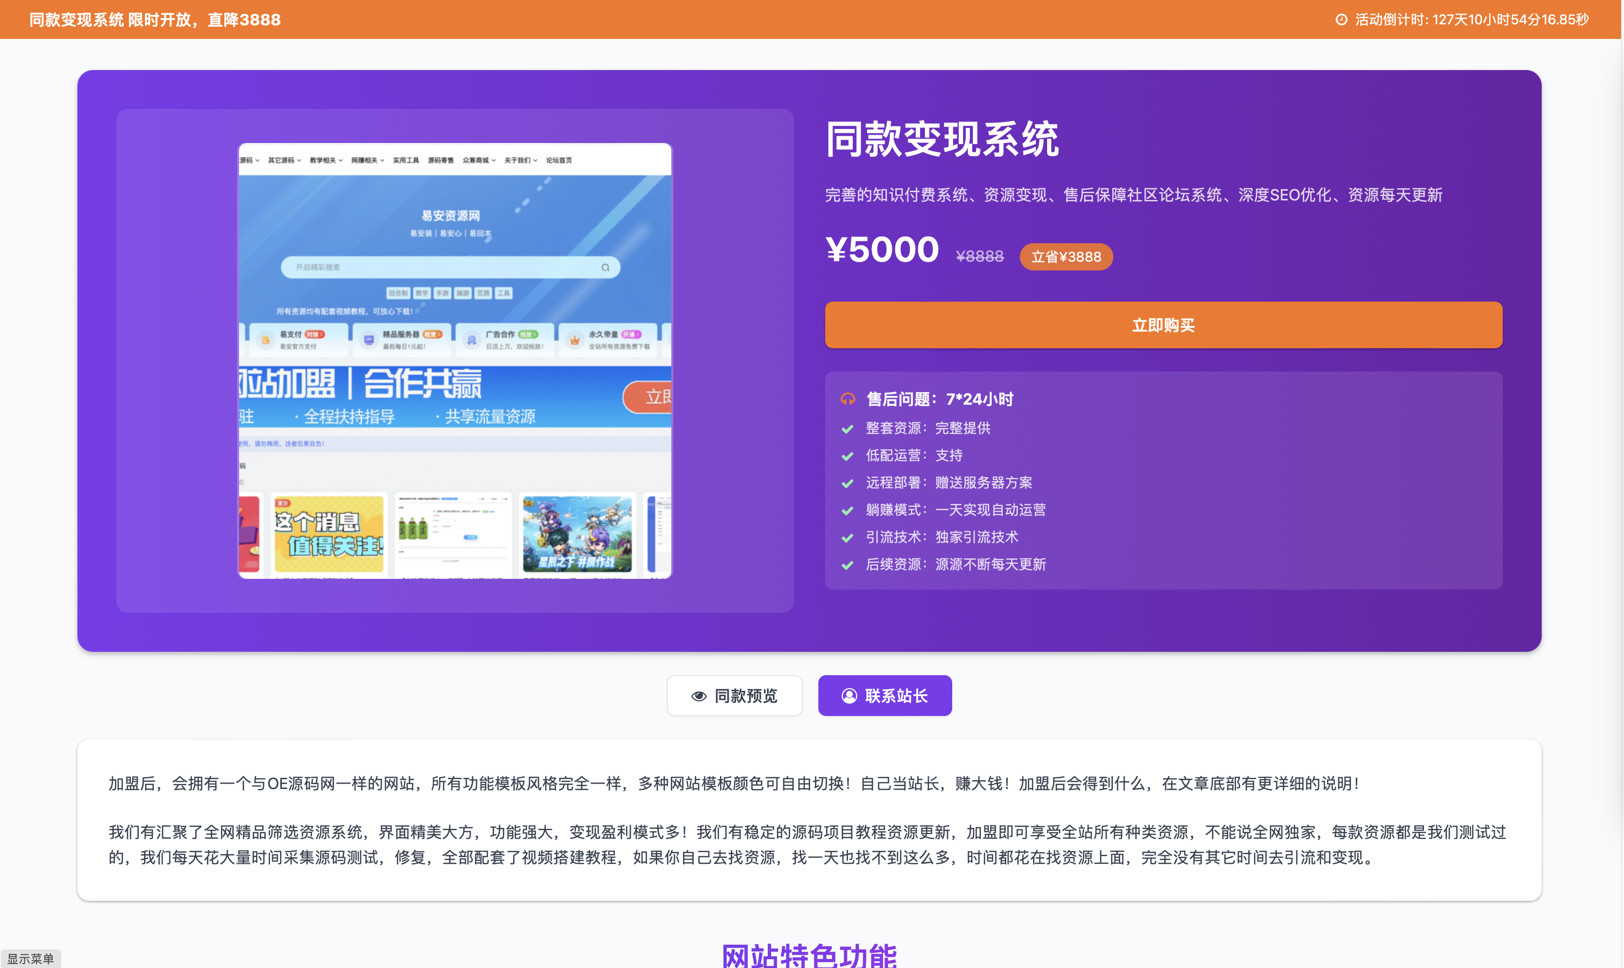Click the 显示菜单 button at bottom left

[x=31, y=959]
